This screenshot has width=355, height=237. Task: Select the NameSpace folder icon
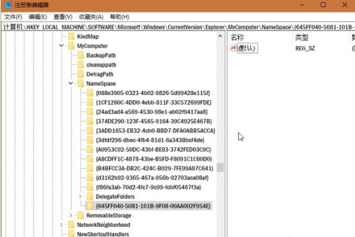tap(81, 84)
